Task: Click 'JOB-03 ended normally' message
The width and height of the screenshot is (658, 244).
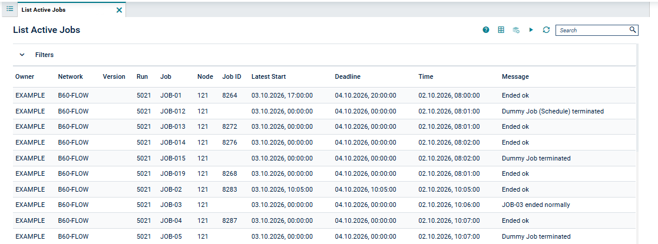Action: tap(536, 205)
